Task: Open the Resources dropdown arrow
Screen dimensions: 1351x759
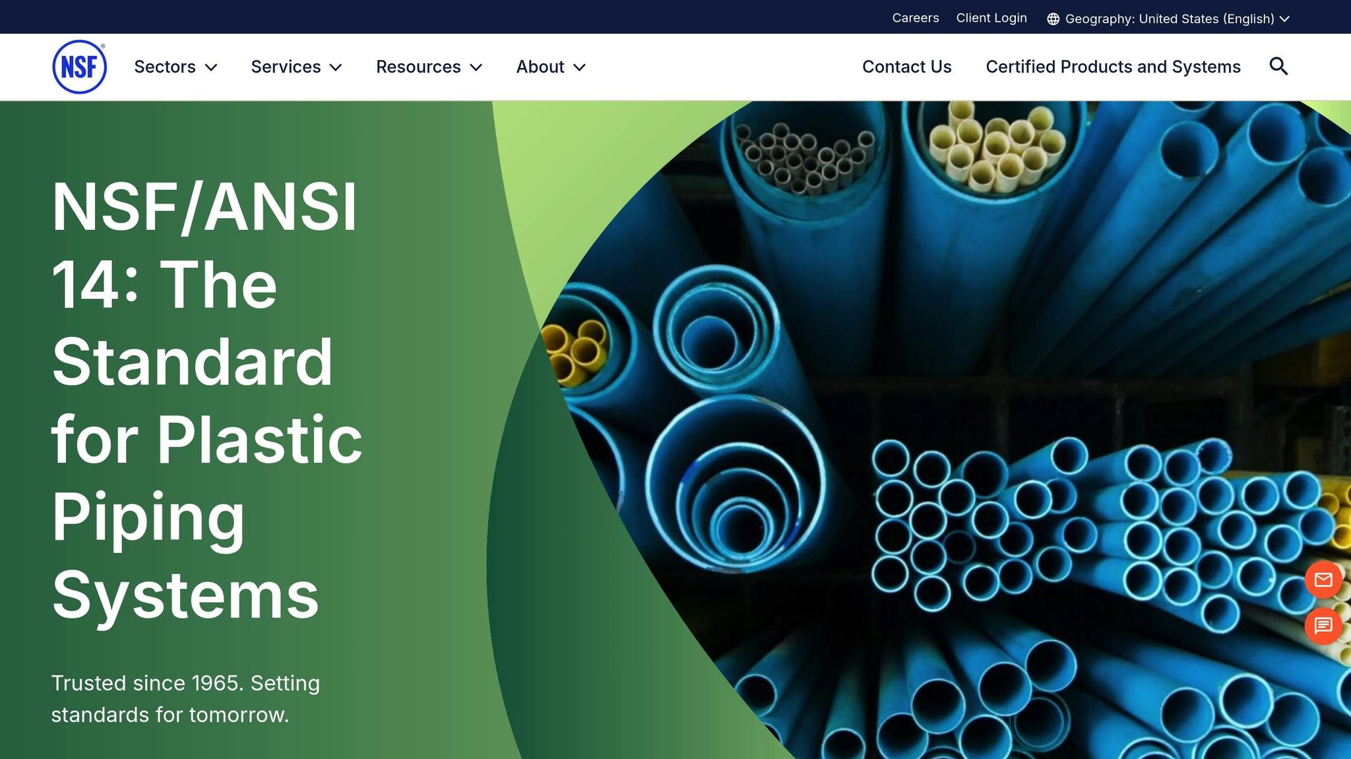Action: coord(476,67)
